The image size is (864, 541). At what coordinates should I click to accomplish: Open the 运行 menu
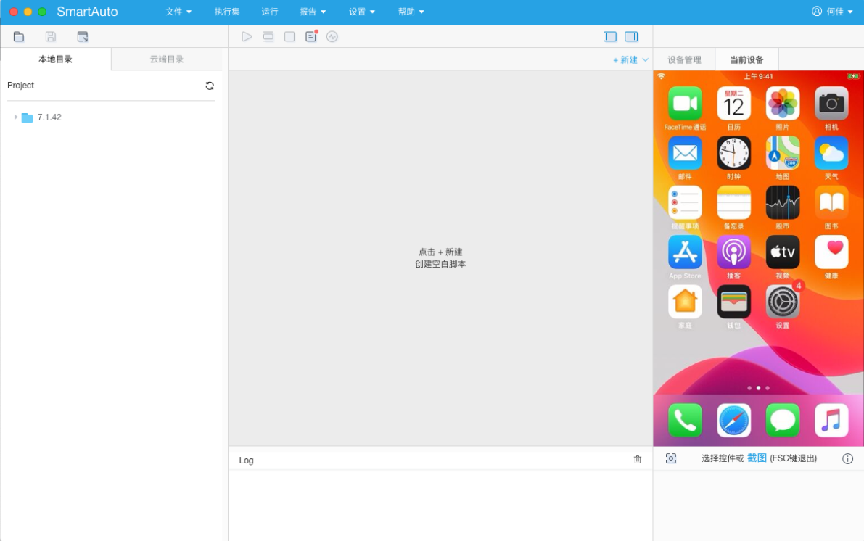pos(269,12)
